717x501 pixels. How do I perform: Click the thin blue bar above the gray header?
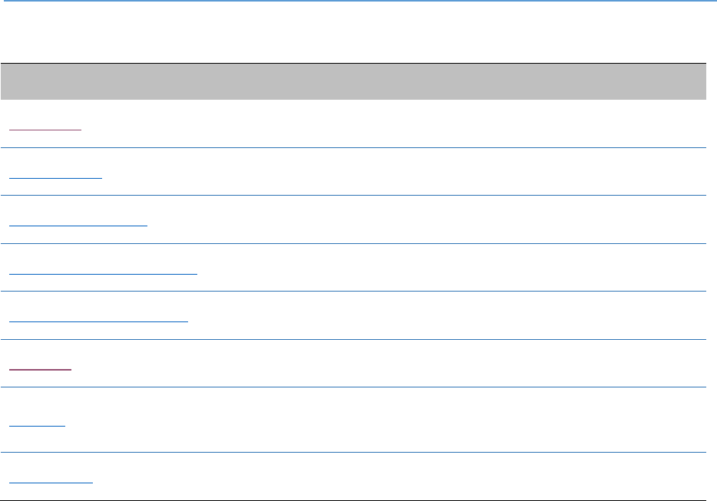[x=360, y=1]
